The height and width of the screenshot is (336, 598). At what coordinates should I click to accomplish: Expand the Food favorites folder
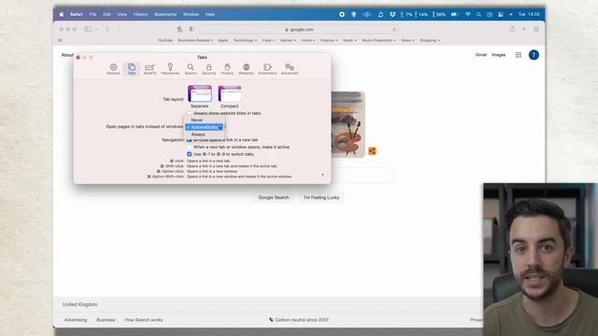click(268, 40)
